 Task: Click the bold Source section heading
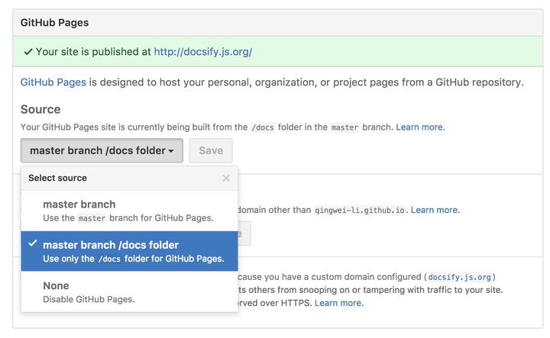[x=40, y=109]
